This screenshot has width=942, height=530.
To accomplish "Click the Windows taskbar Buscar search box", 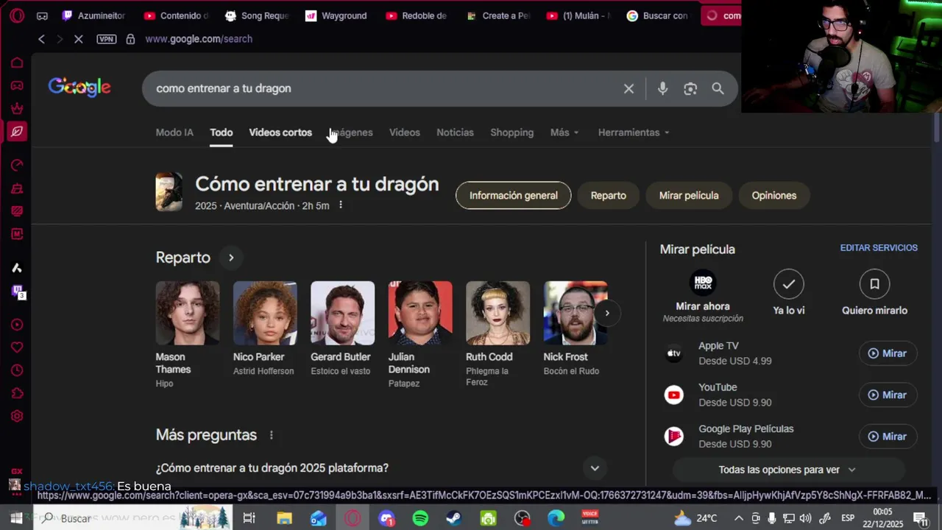I will 135,518.
